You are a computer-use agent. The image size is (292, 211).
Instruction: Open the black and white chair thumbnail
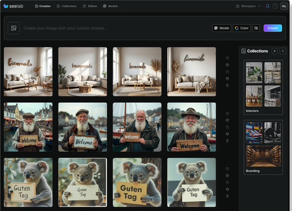click(x=273, y=133)
